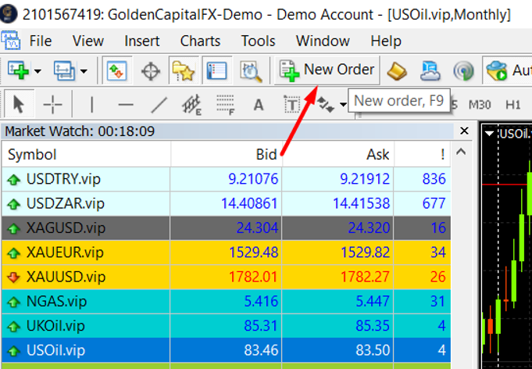
Task: Open the Charts menu
Action: click(200, 41)
